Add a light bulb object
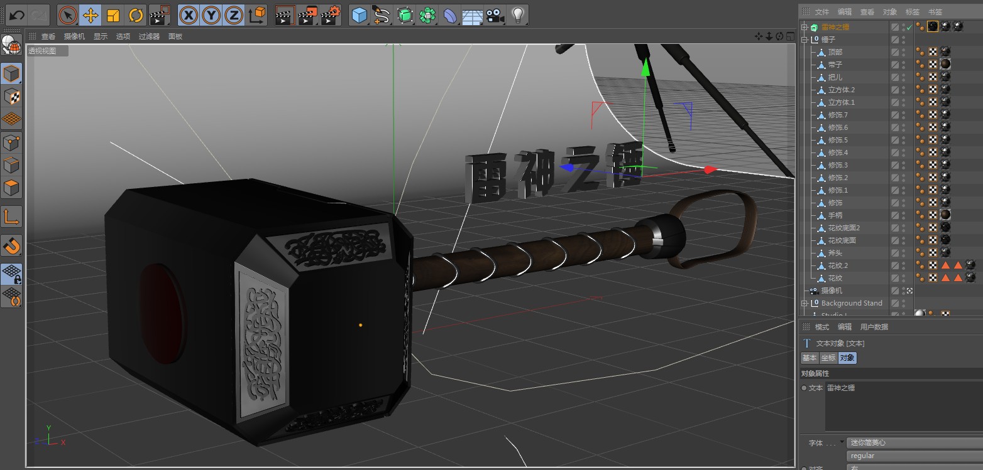Viewport: 983px width, 470px height. pos(517,14)
